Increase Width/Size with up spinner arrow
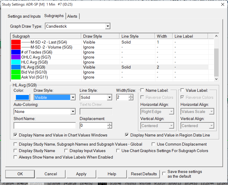 [131, 96]
